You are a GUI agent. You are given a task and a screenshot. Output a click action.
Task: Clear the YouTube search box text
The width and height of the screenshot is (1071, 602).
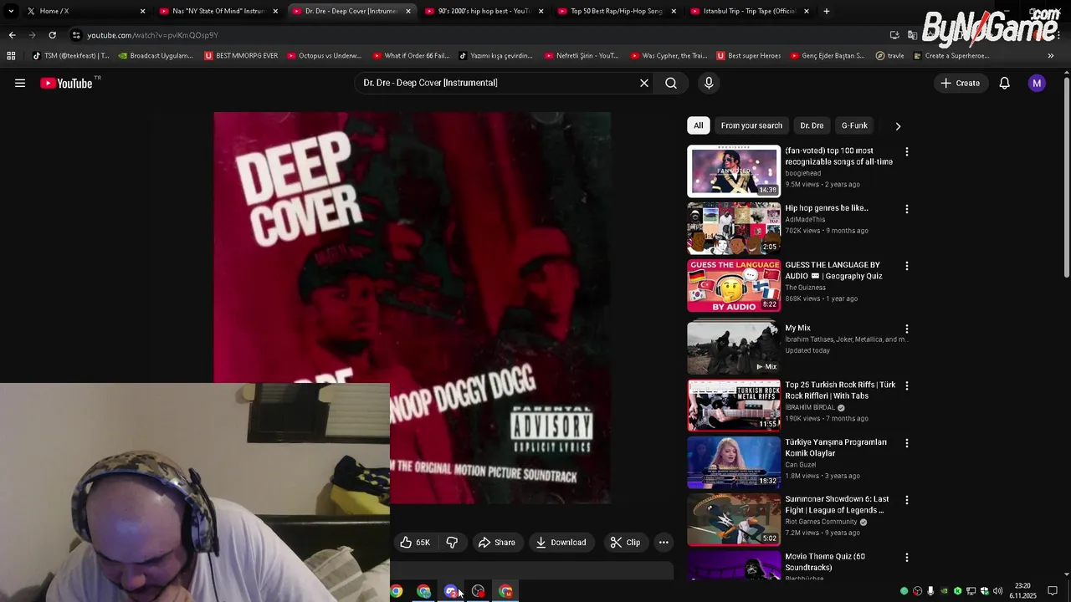pos(644,83)
